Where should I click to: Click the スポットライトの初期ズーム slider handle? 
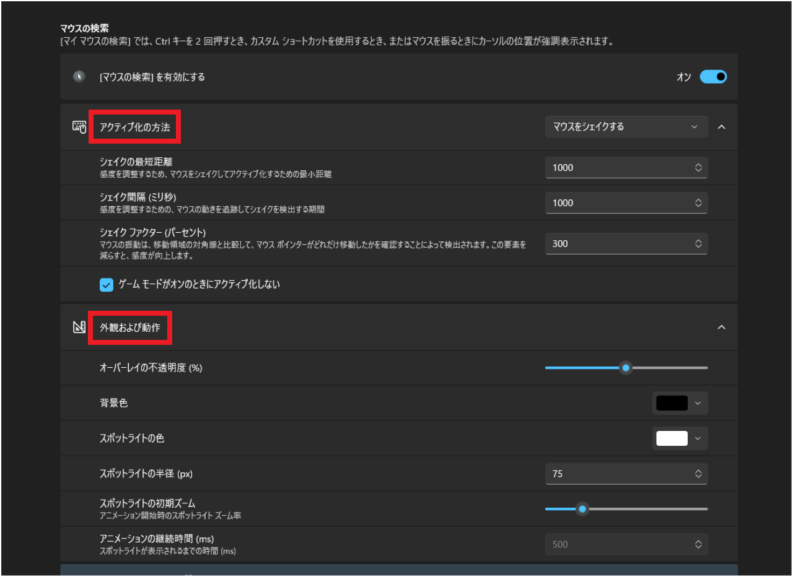click(x=582, y=509)
